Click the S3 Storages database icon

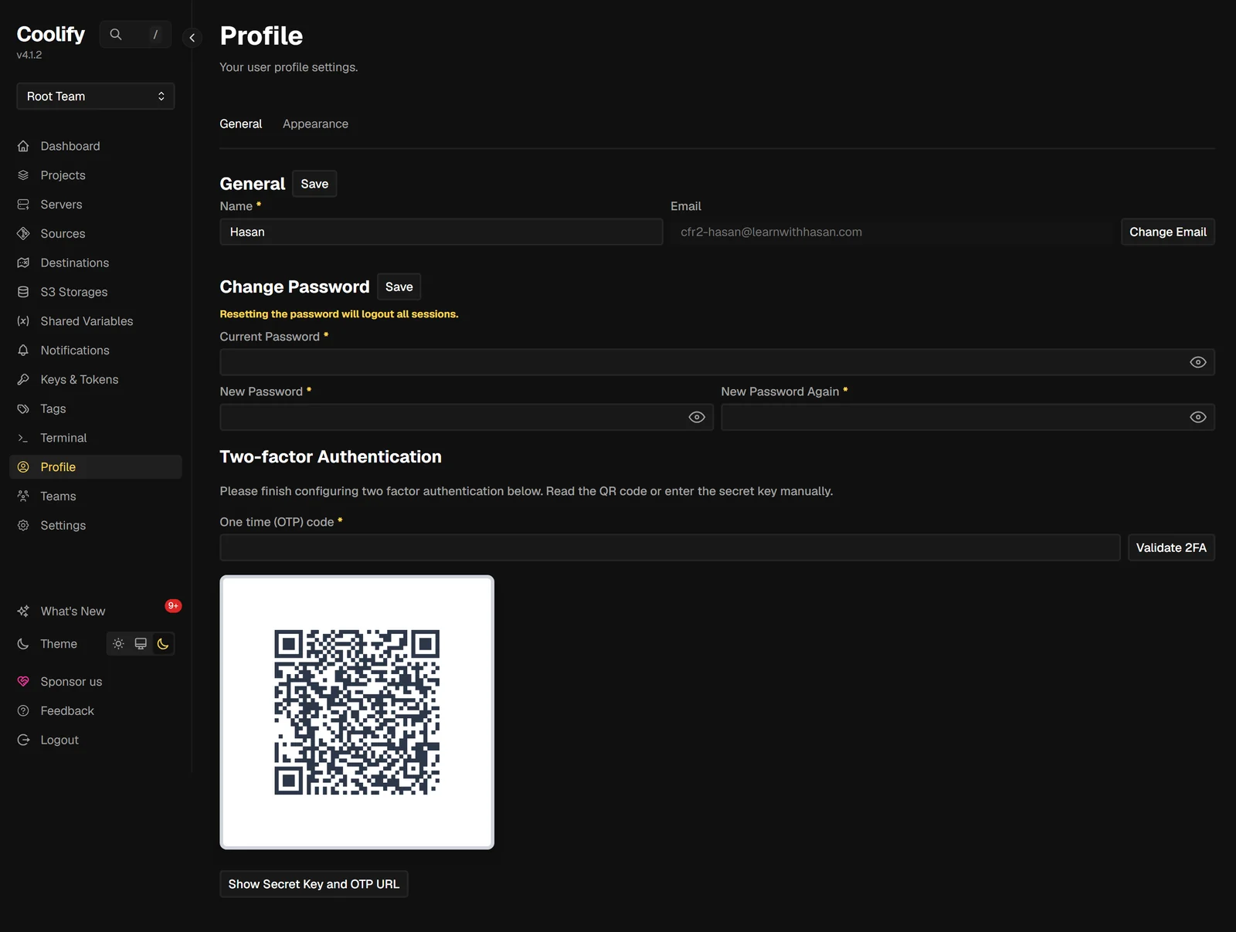23,292
